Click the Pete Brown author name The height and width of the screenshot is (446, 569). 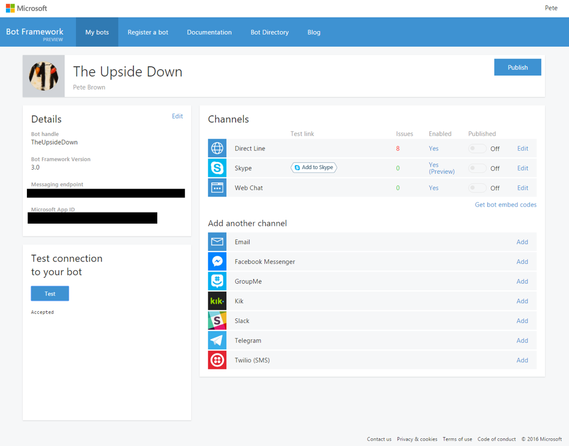pos(89,87)
